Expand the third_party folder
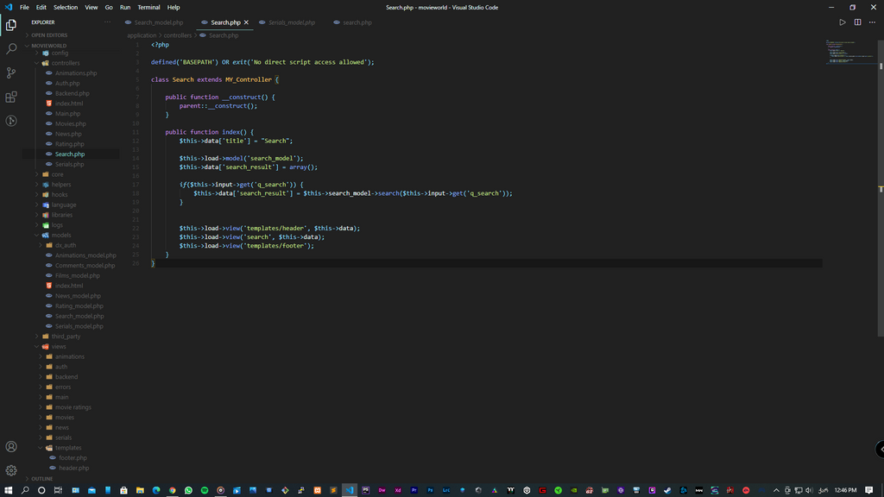This screenshot has height=497, width=884. point(66,337)
